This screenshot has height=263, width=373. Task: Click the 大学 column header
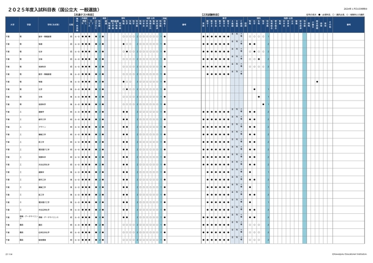[x=12, y=25]
